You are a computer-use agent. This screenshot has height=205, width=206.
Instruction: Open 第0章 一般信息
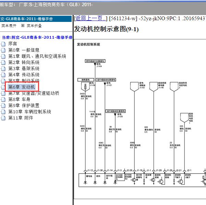[24, 50]
